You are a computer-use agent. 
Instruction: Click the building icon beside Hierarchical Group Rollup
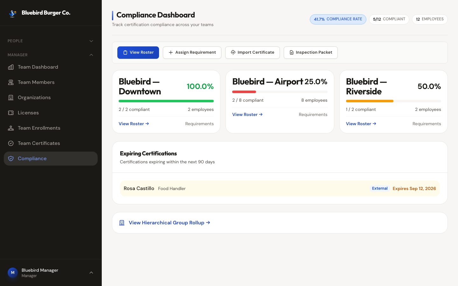[x=122, y=223]
